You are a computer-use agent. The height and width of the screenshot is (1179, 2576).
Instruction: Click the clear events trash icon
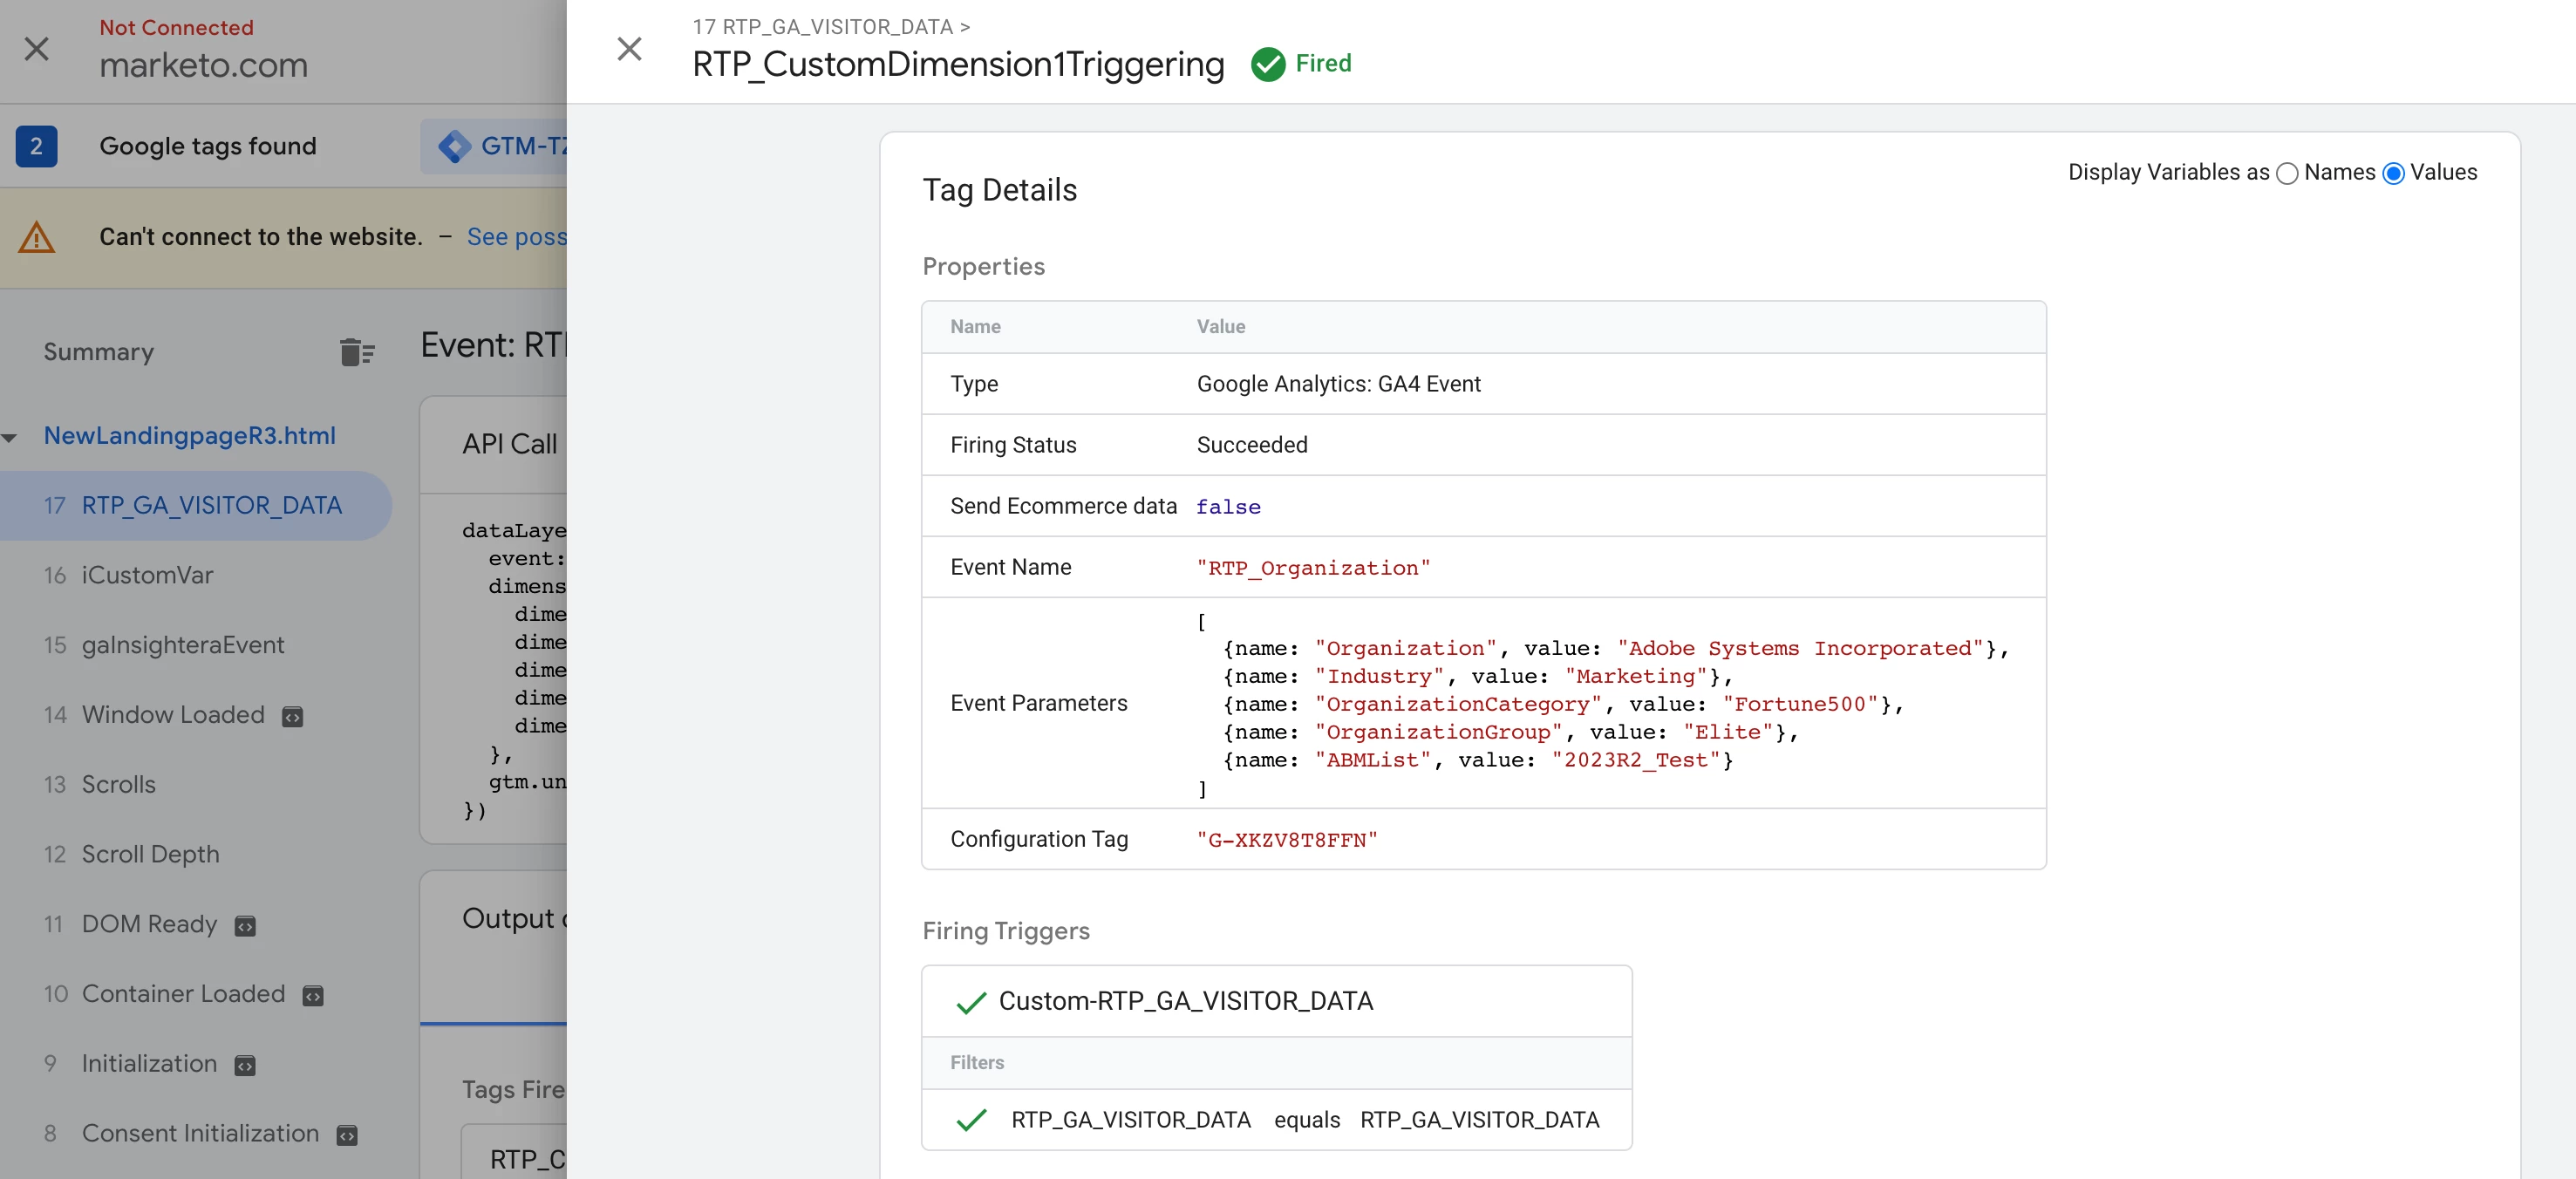click(356, 352)
